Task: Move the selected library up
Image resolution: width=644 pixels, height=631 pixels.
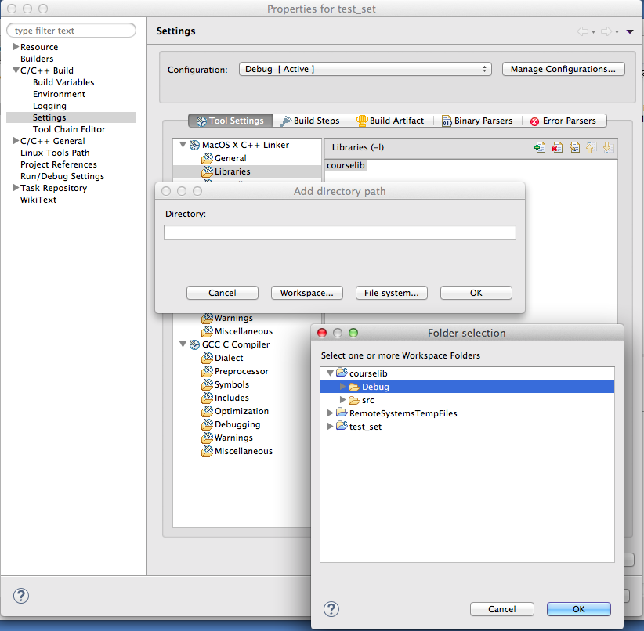Action: pos(589,146)
